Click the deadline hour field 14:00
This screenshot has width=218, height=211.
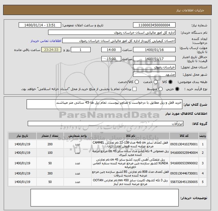(111, 50)
